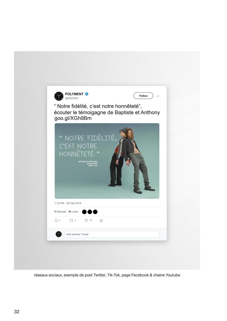Click the middle black liker avatar circle
The image size is (227, 321).
pyautogui.click(x=90, y=212)
